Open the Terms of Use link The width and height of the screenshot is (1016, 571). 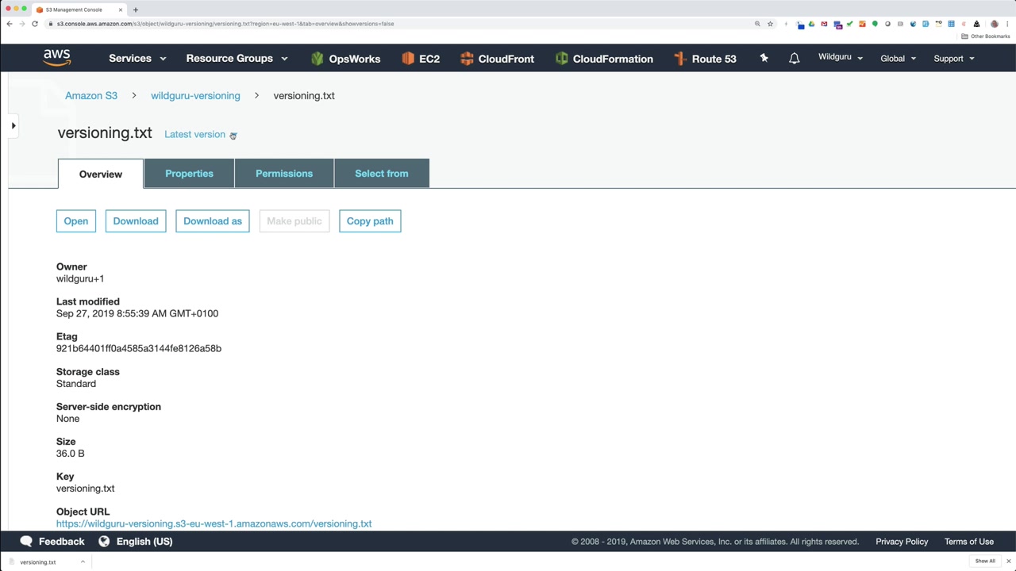[x=969, y=542]
